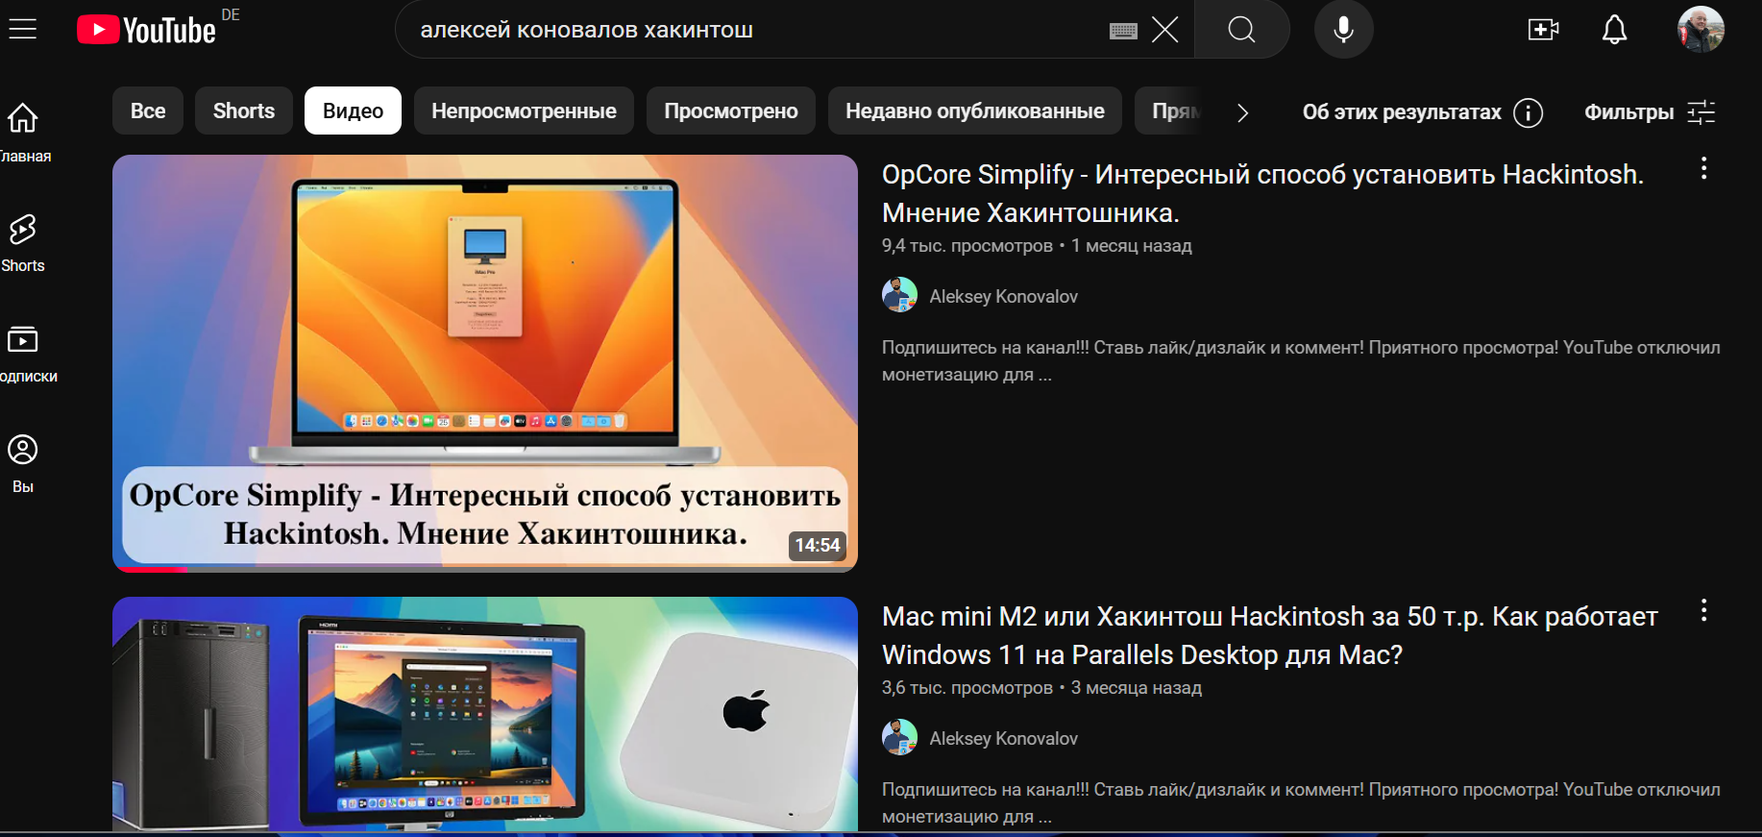Go to Shorts in the sidebar

pyautogui.click(x=23, y=243)
